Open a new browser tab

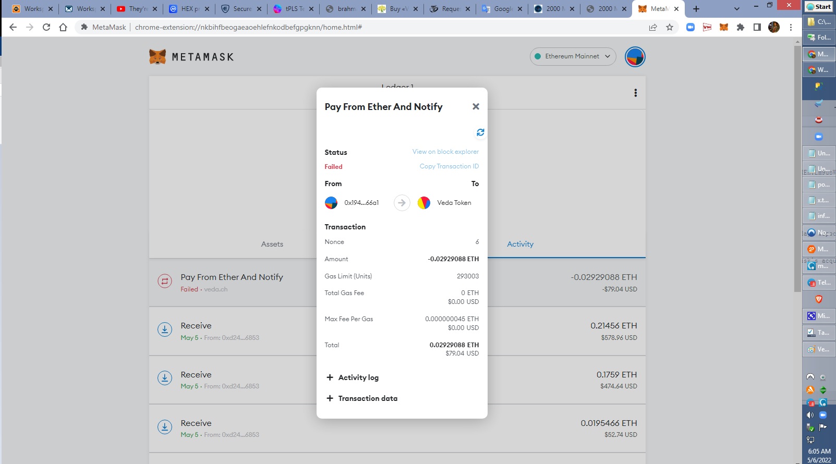(x=696, y=9)
